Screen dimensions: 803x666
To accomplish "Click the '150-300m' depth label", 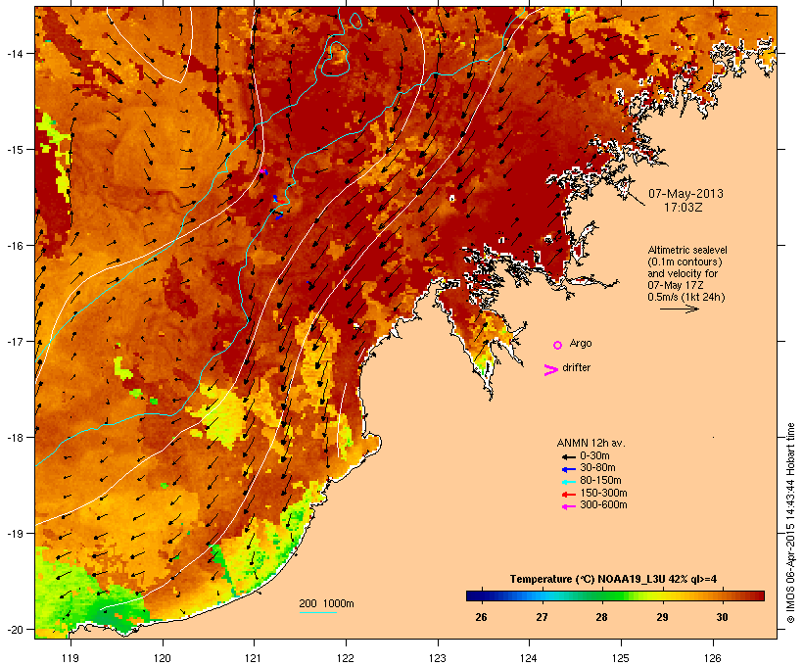I will click(603, 493).
